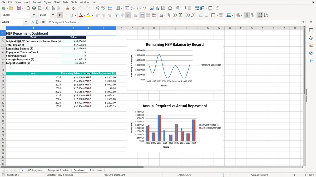Open the Sheet menu
This screenshot has height=177, width=316.
pyautogui.click(x=57, y=2)
